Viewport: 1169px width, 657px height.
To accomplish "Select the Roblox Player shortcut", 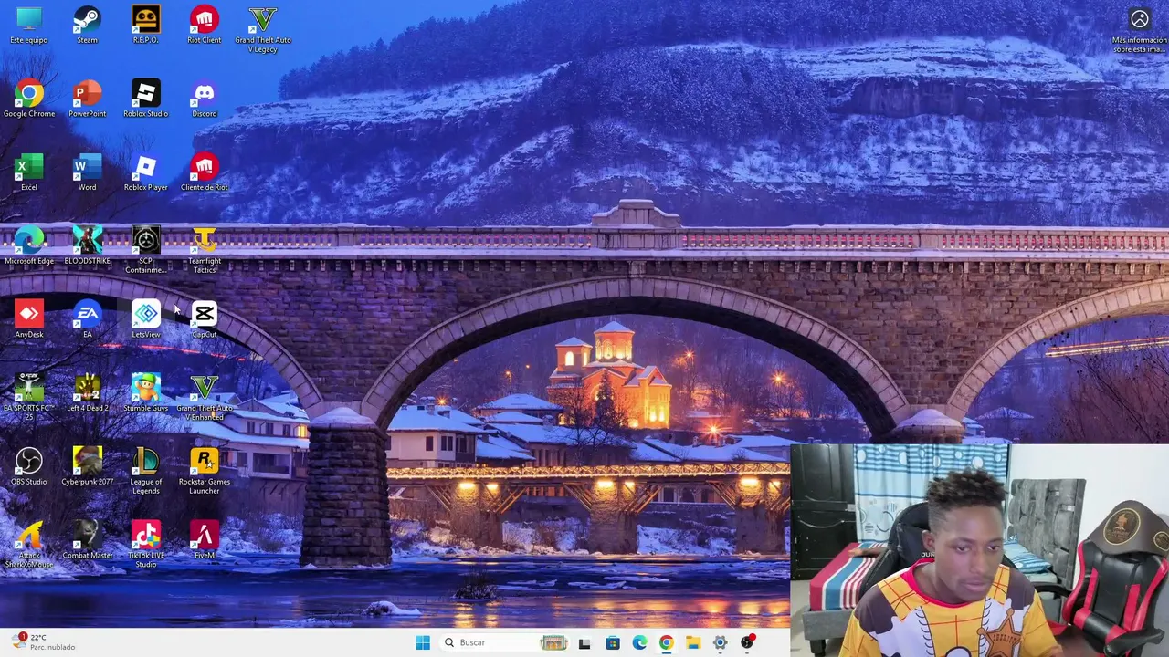I will point(145,172).
